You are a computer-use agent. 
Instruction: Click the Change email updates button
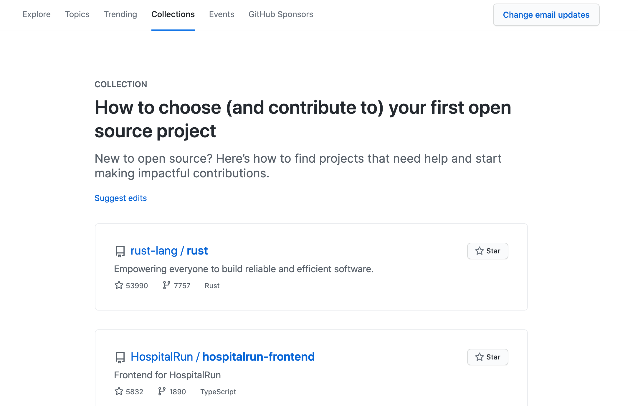pyautogui.click(x=546, y=15)
